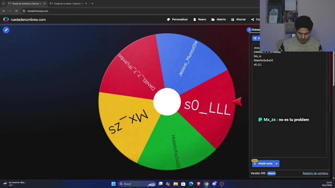335x188 pixels.
Task: Open the tab search dropdown
Action: click(3, 4)
